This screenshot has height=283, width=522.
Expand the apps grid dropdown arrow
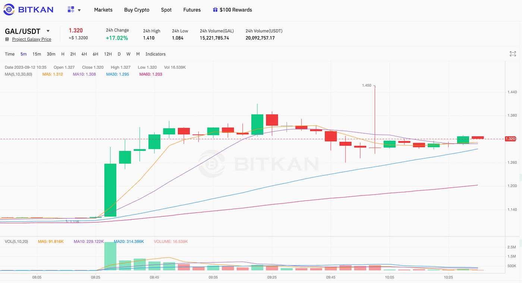[79, 10]
